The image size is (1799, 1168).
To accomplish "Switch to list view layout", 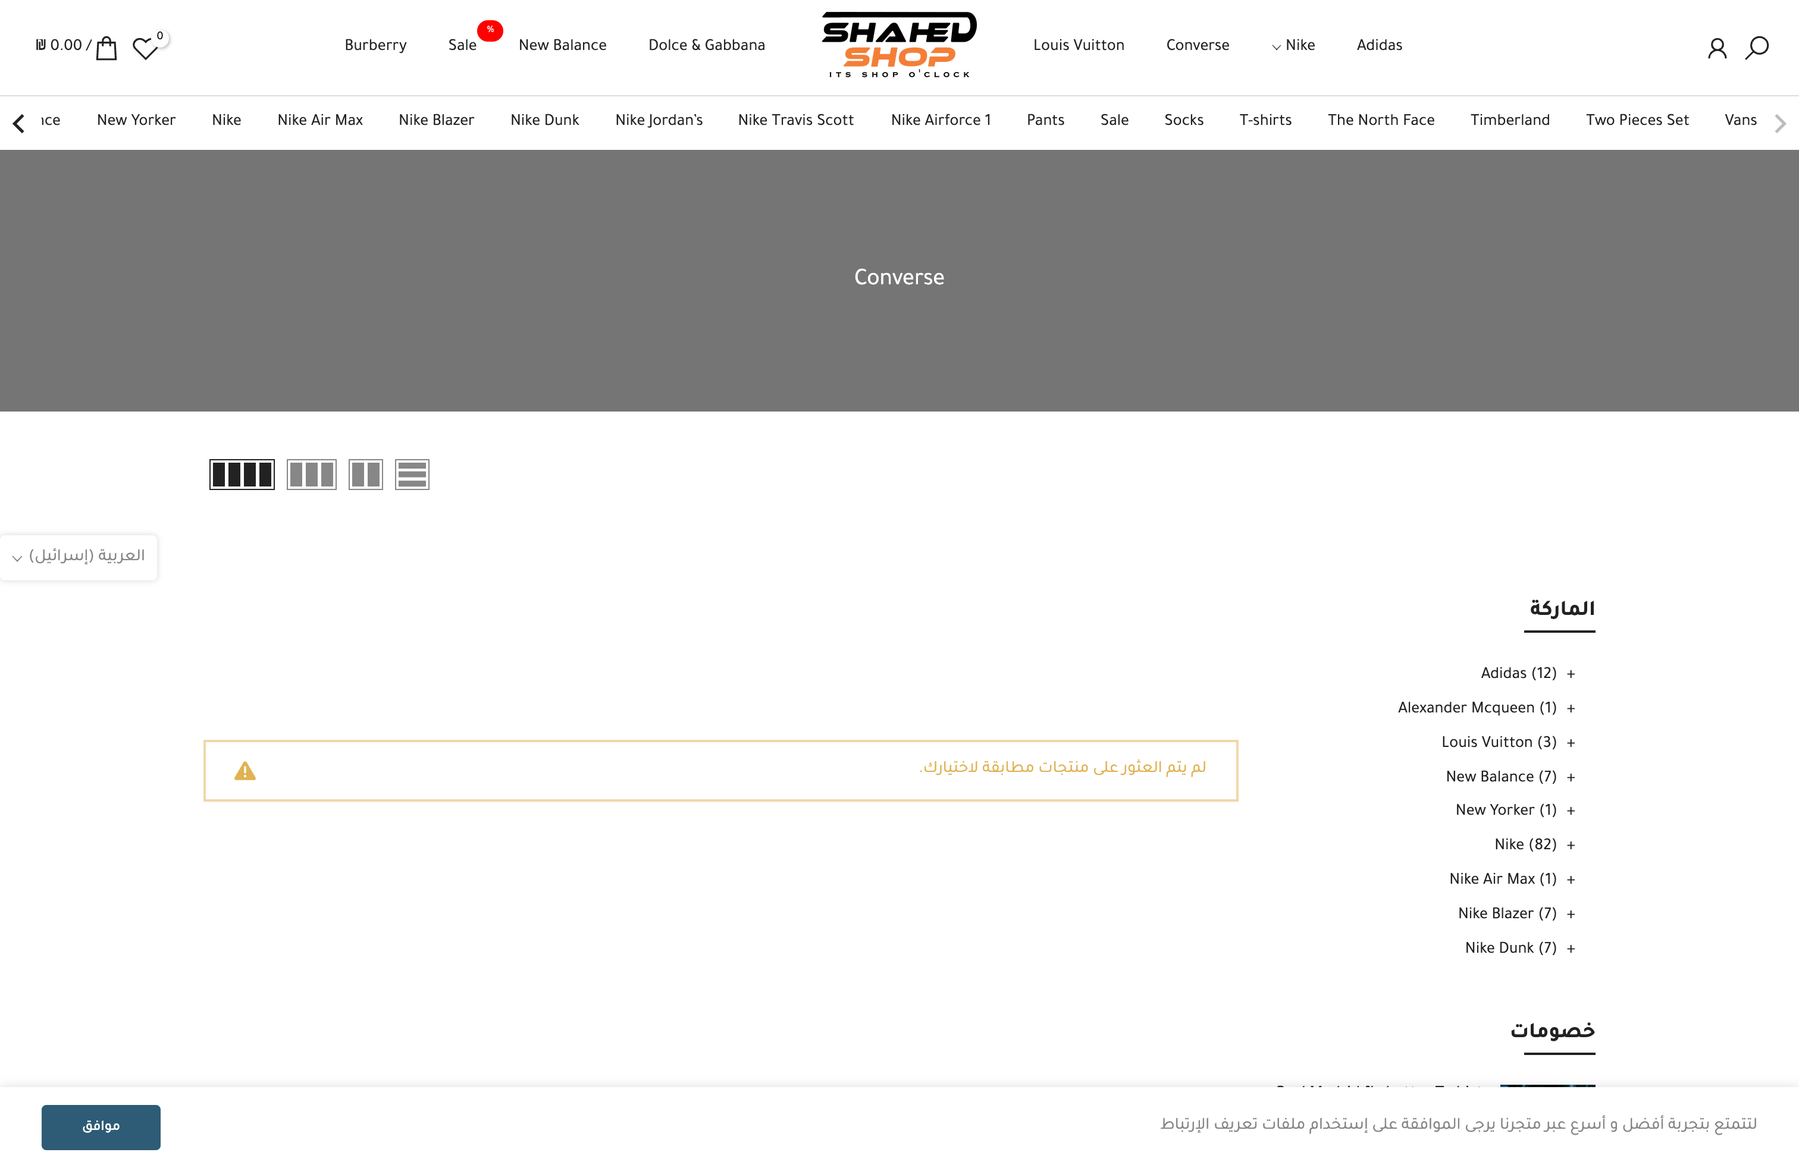I will coord(412,475).
